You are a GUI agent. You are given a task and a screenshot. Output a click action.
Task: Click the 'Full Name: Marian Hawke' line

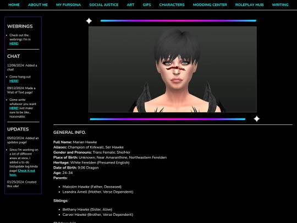pos(75,142)
